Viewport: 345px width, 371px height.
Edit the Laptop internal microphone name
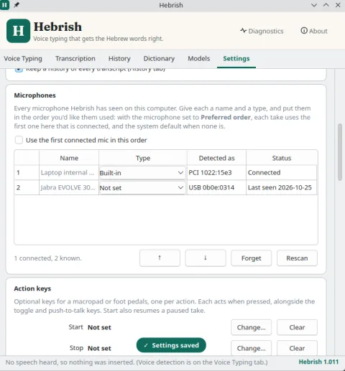click(x=69, y=173)
